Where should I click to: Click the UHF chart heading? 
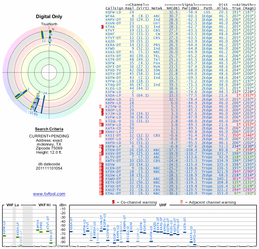click(163, 205)
